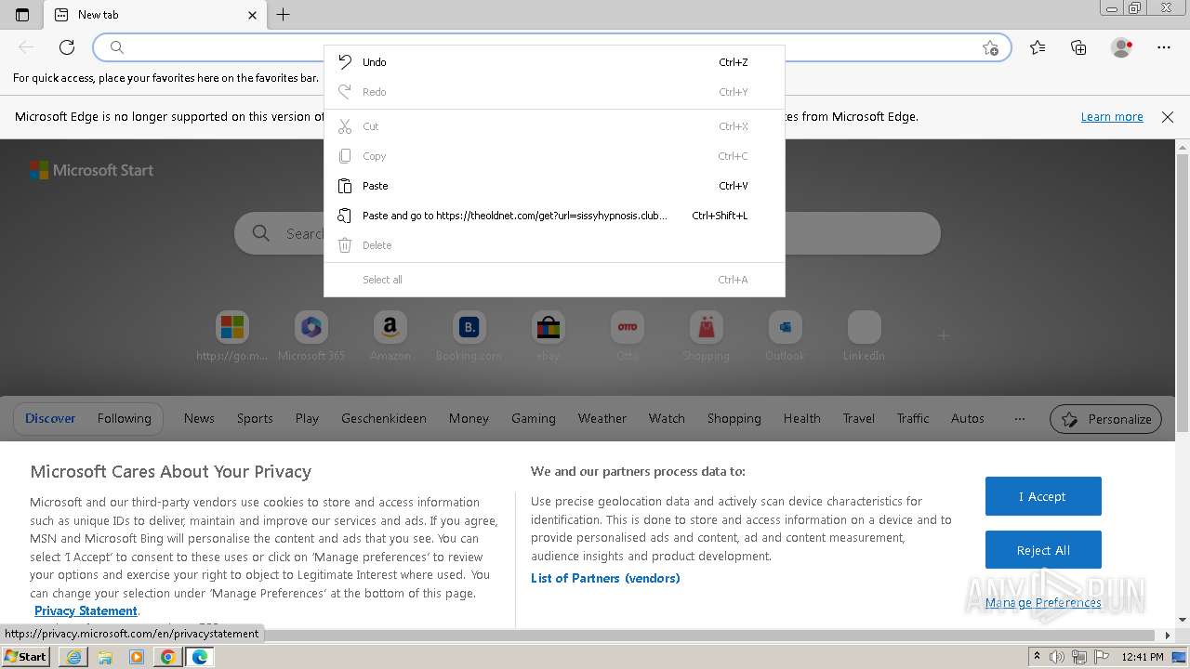
Task: Open the Manage Preferences link
Action: pyautogui.click(x=1043, y=603)
